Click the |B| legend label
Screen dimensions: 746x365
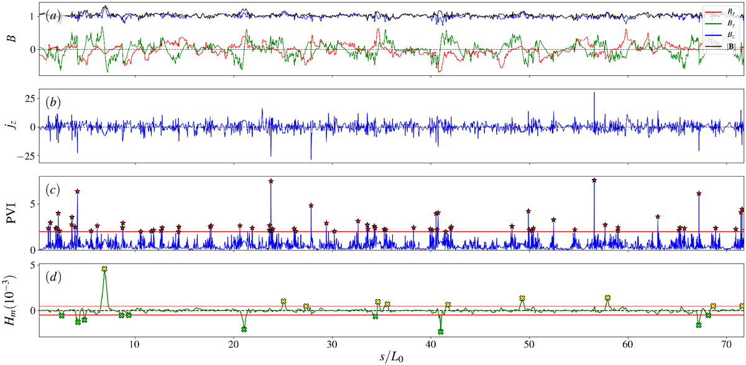(733, 47)
